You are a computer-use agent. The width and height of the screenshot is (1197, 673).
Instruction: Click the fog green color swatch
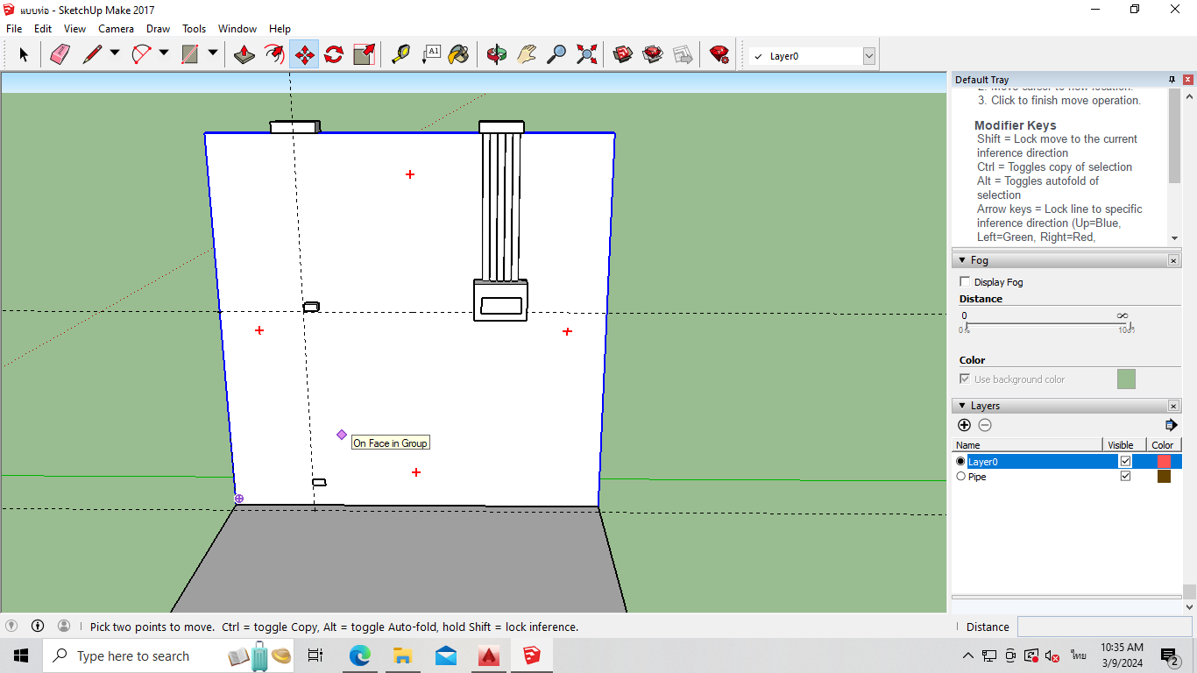tap(1126, 379)
